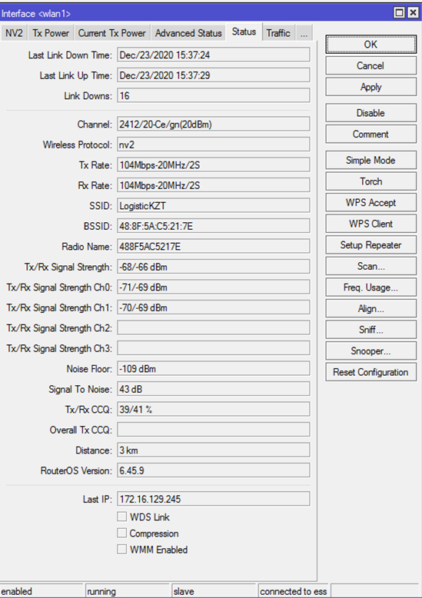Click the Rx Rate field

pyautogui.click(x=213, y=185)
